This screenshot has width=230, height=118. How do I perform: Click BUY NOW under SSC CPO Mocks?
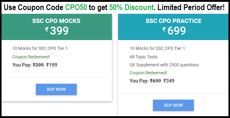point(56,89)
